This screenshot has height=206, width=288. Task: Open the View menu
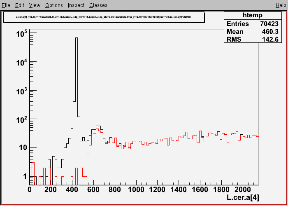tap(35, 5)
